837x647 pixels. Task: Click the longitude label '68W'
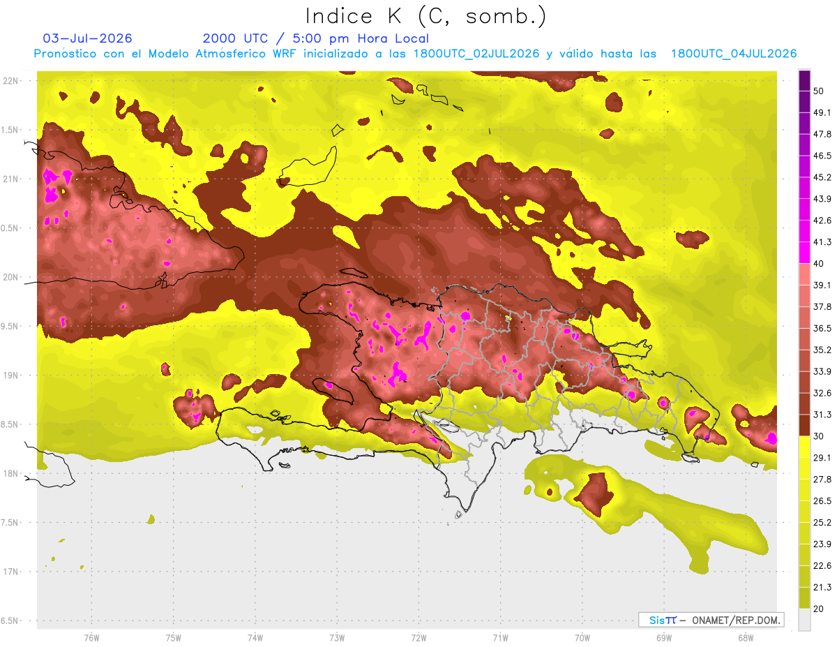(x=745, y=638)
